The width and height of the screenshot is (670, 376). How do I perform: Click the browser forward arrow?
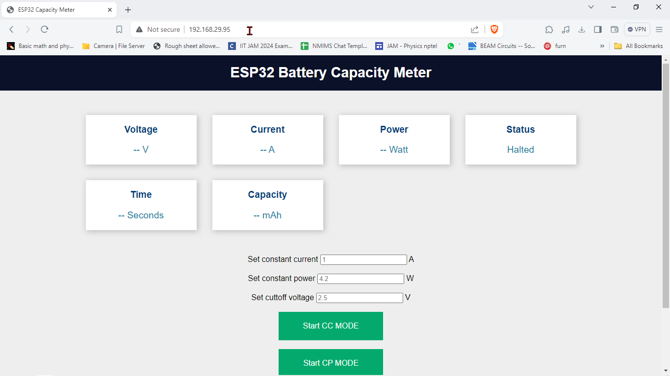pos(28,29)
